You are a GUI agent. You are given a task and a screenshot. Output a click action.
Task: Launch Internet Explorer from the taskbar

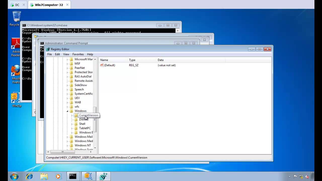[x=29, y=176]
